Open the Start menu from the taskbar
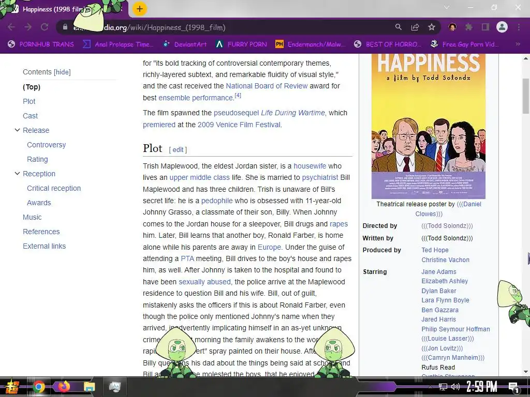 [11, 387]
